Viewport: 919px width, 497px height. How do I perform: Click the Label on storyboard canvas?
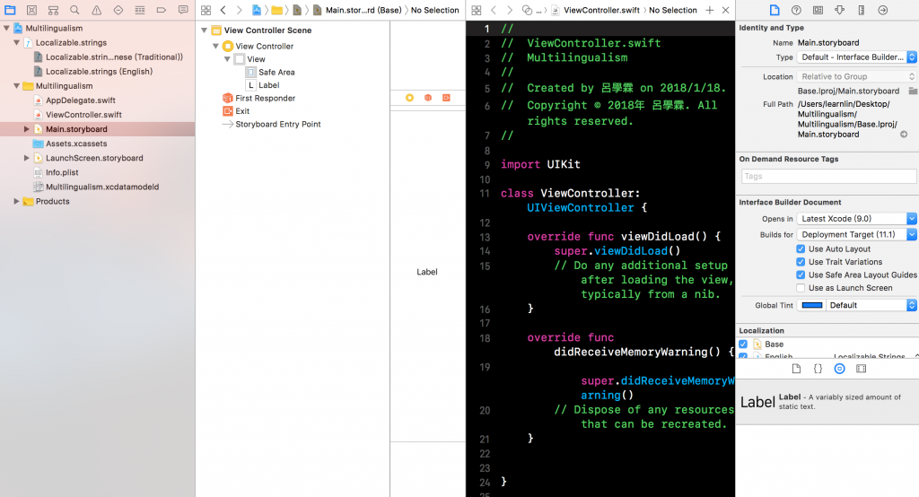pyautogui.click(x=426, y=272)
